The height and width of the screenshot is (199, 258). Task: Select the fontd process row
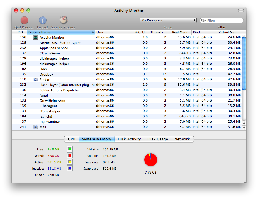click(x=127, y=95)
